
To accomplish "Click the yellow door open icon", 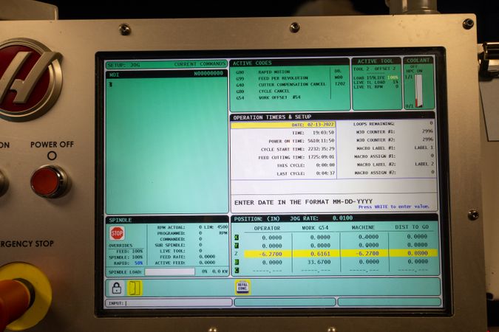I will tap(135, 288).
